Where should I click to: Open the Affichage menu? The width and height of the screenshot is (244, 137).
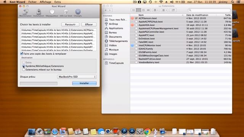click(x=45, y=2)
